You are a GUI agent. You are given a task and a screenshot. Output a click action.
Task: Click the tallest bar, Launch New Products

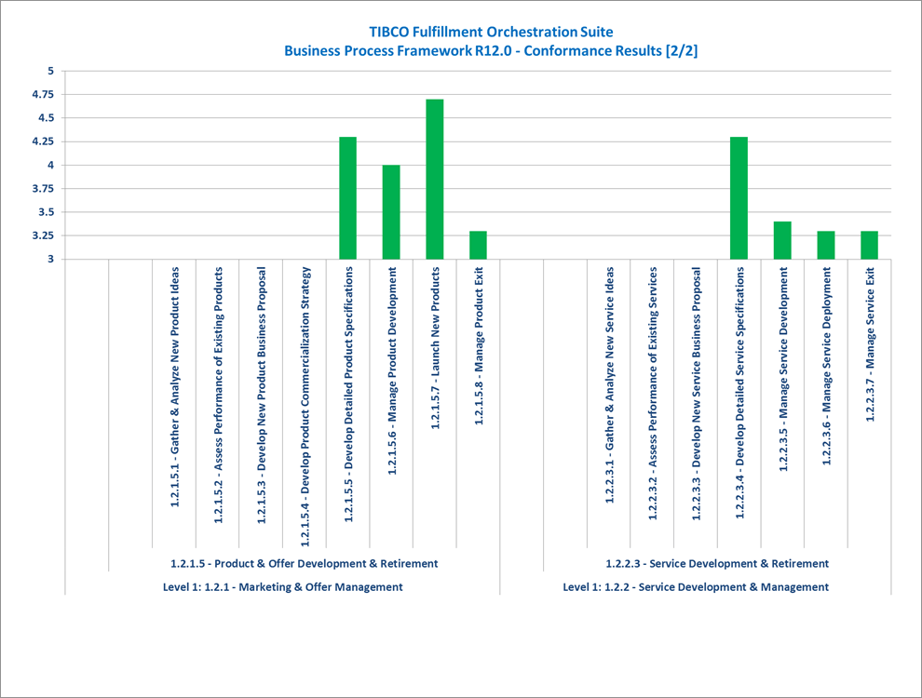coord(435,180)
